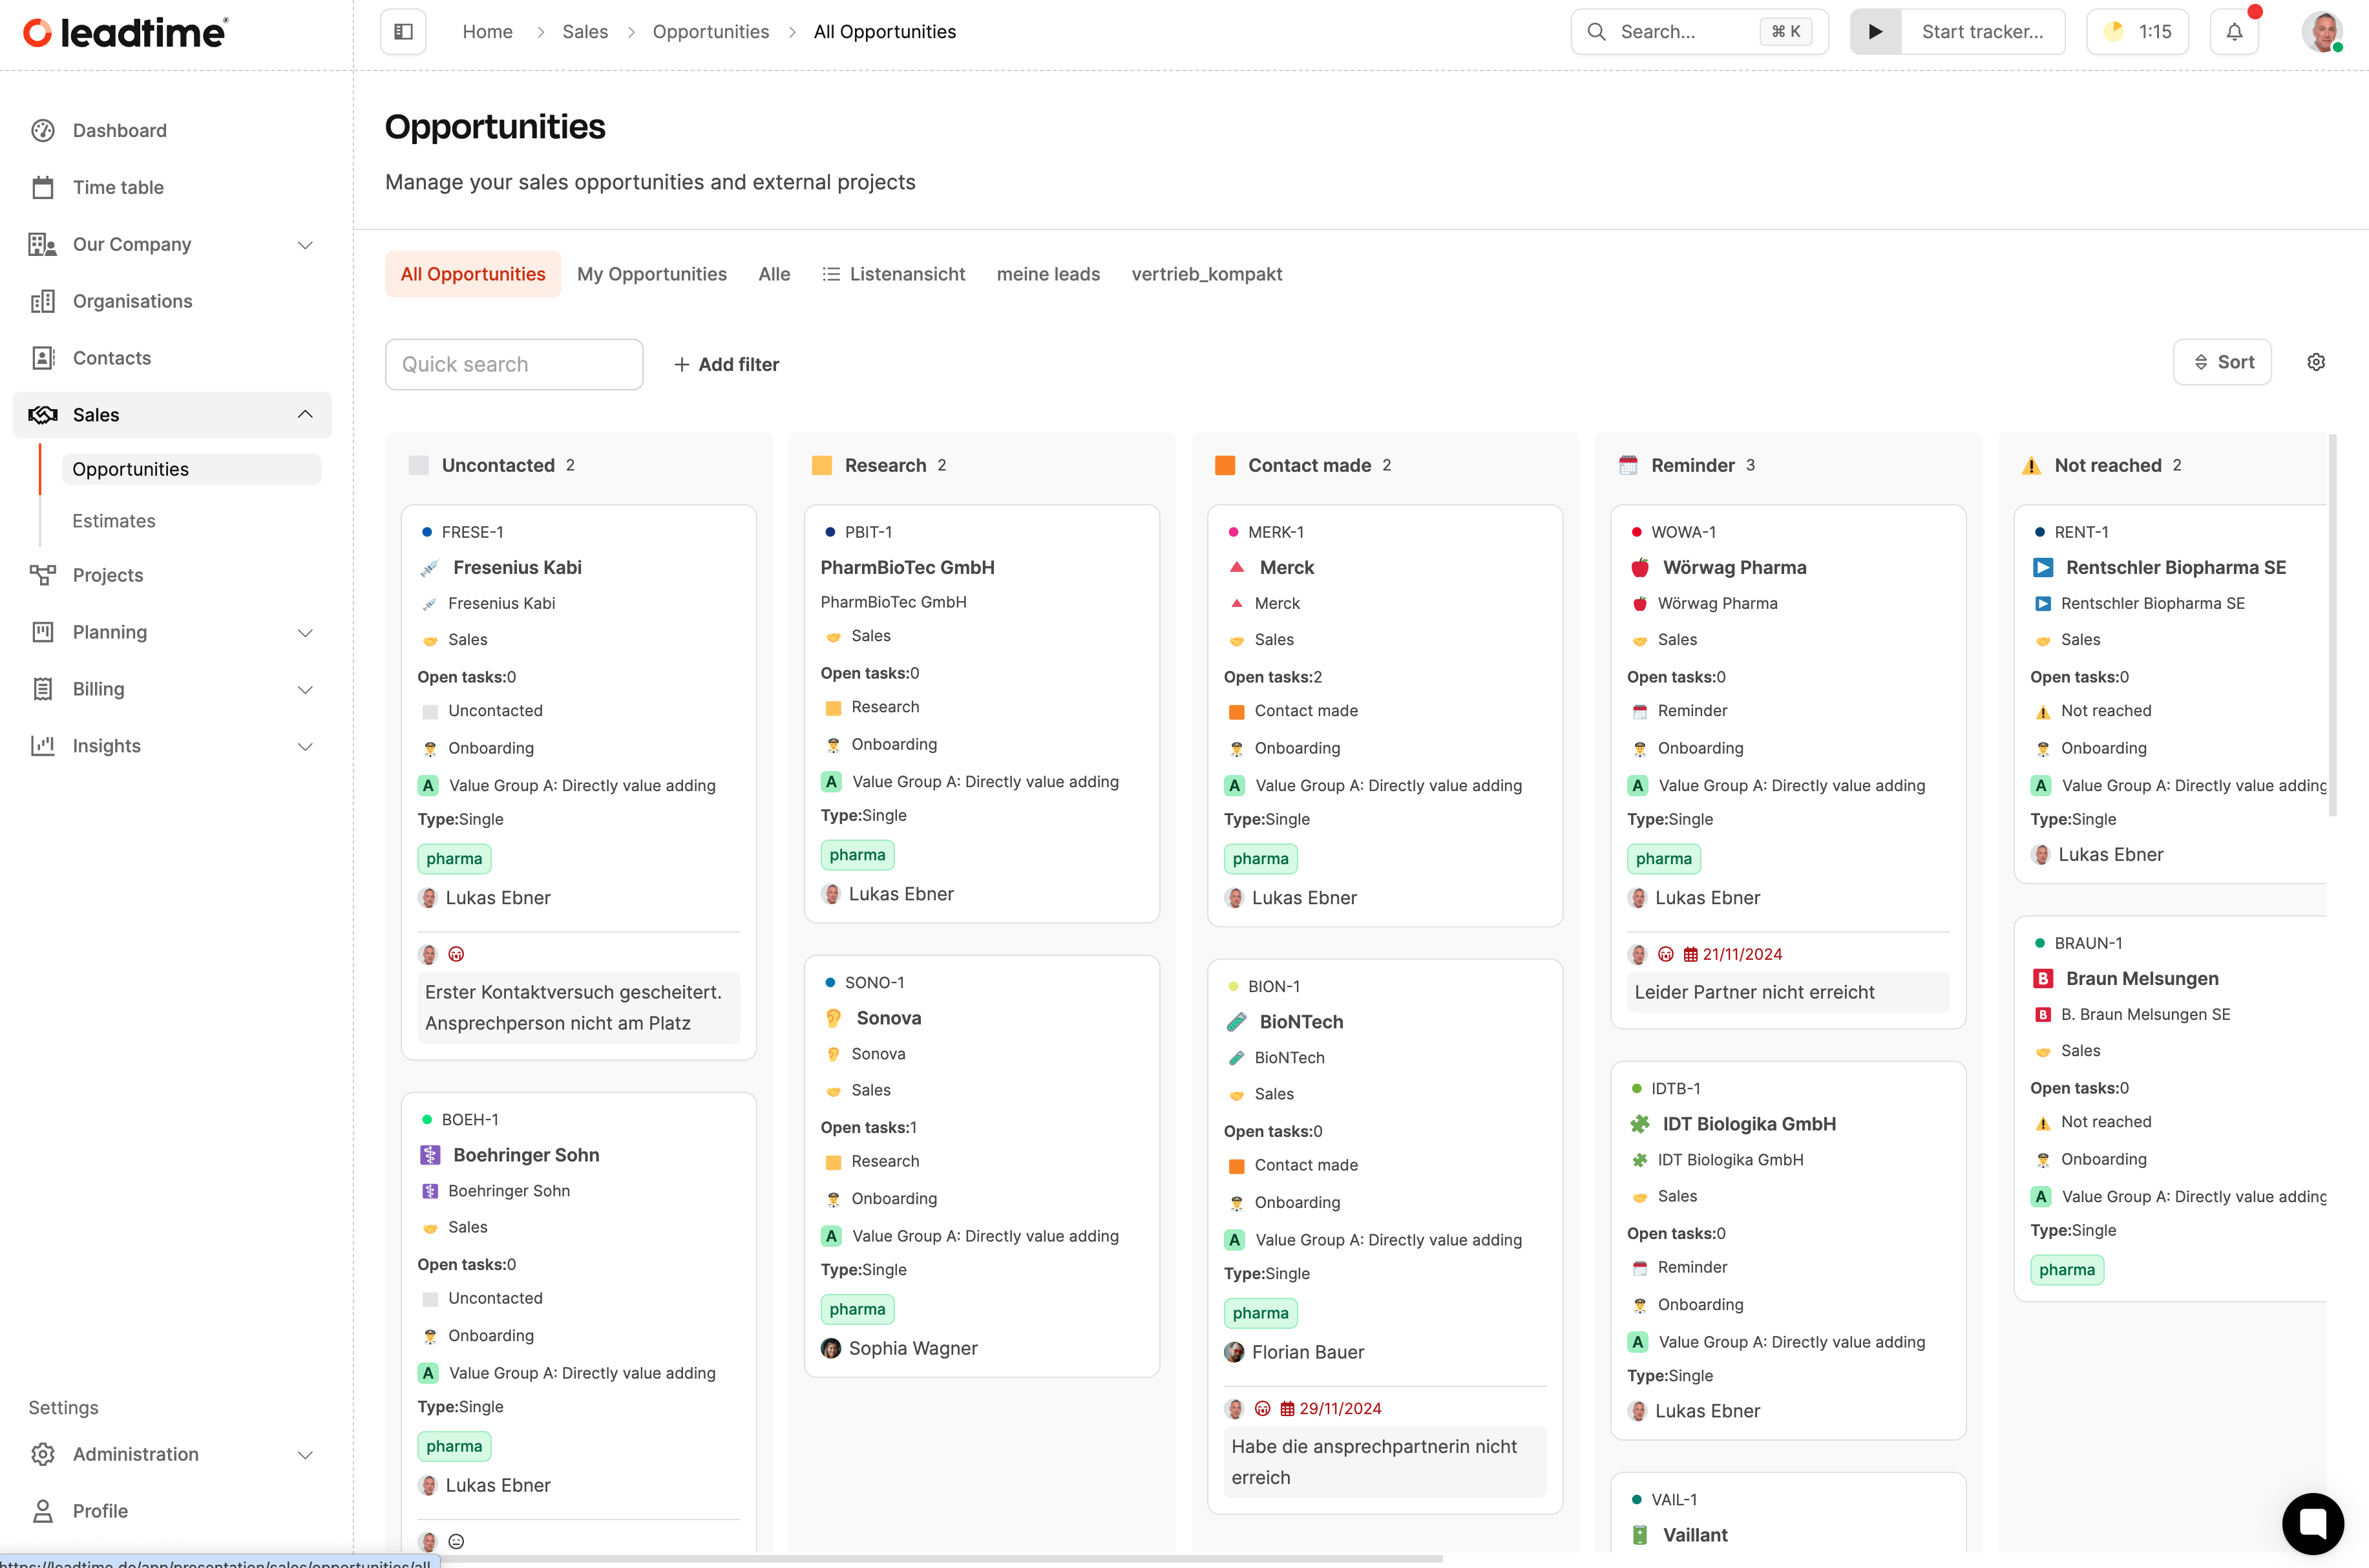The image size is (2369, 1568).
Task: Open Projects in the sidebar
Action: 108,575
